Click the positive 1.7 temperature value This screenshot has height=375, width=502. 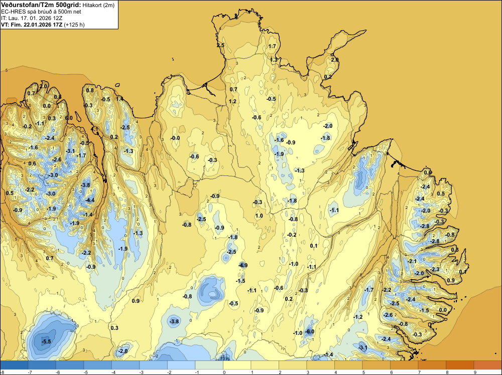[272, 46]
